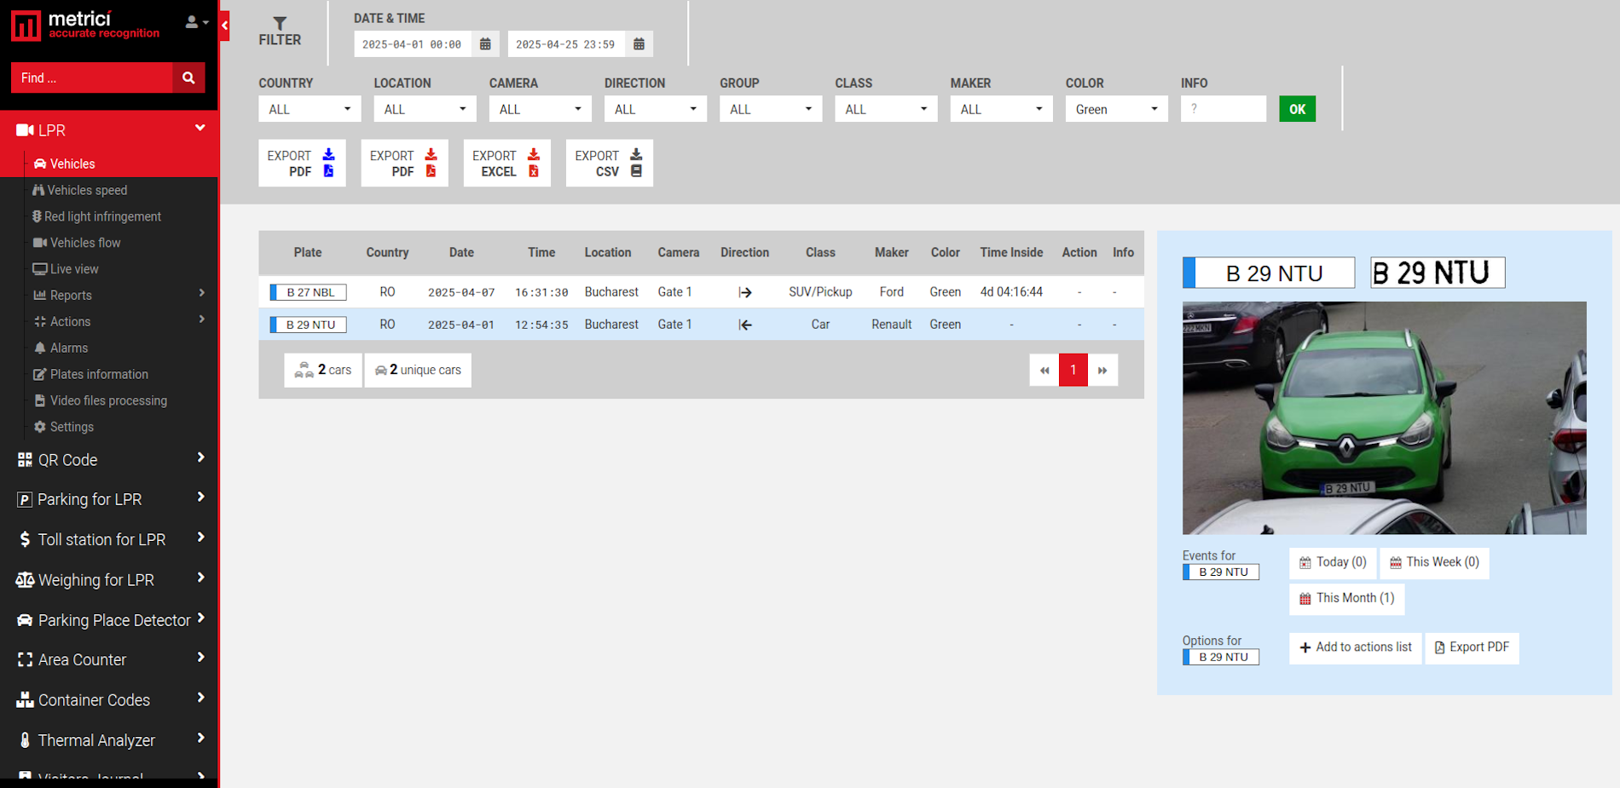Select page 1 in pagination
Screen dimensions: 1620x788
(x=1073, y=371)
